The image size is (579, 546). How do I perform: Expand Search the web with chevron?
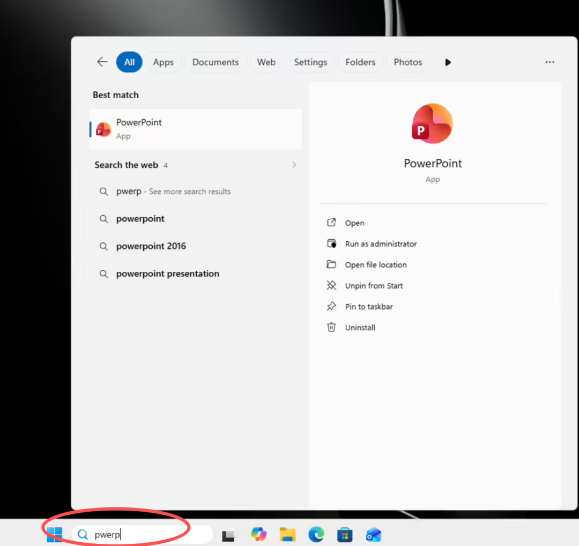tap(294, 165)
